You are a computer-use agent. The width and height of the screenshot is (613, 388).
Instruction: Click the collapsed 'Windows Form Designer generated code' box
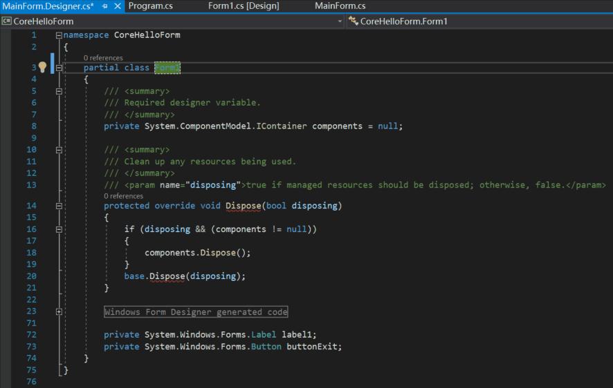point(196,311)
